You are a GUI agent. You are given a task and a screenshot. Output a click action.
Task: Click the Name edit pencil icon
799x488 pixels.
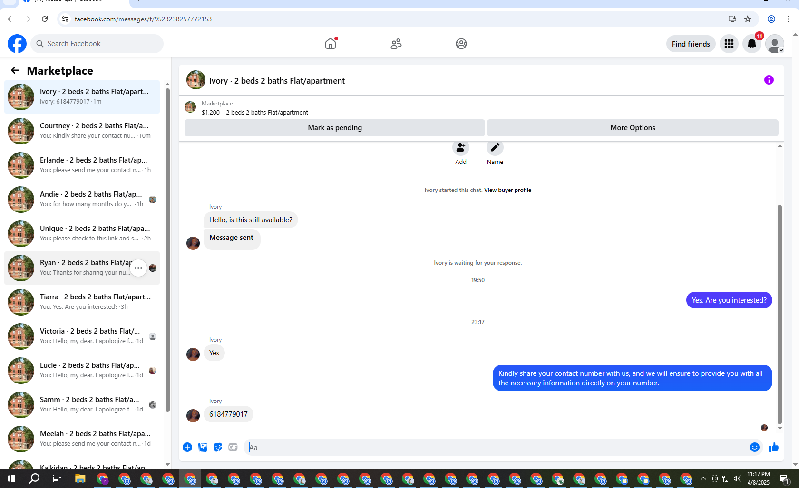tap(495, 148)
